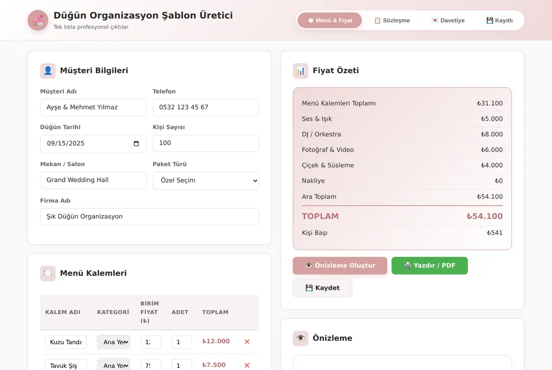
Task: Click the Yazdır / PDF button
Action: (430, 266)
